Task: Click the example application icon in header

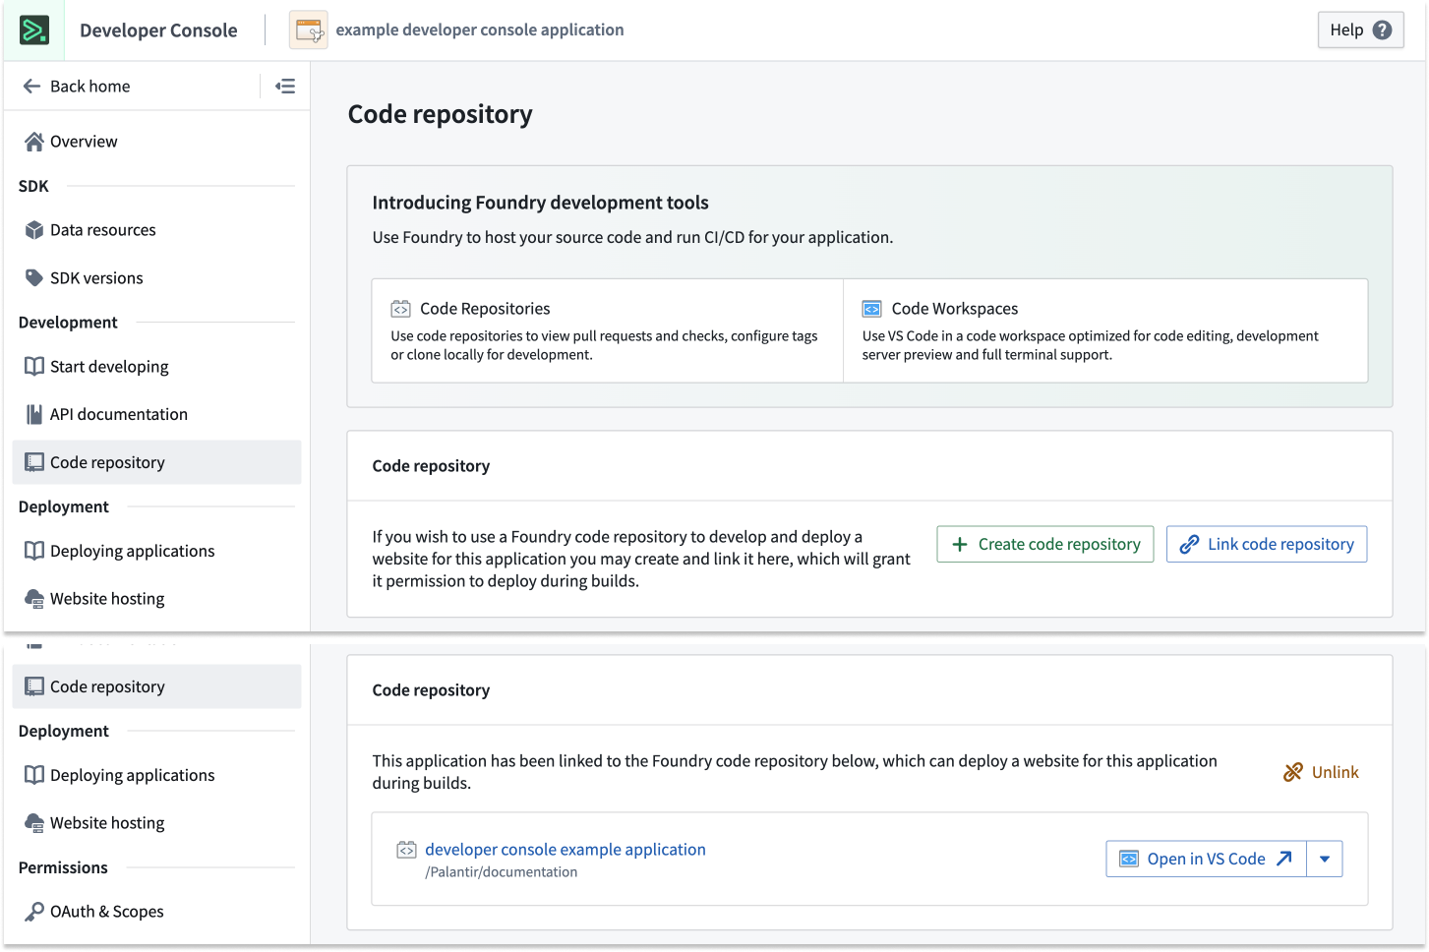Action: pos(309,30)
